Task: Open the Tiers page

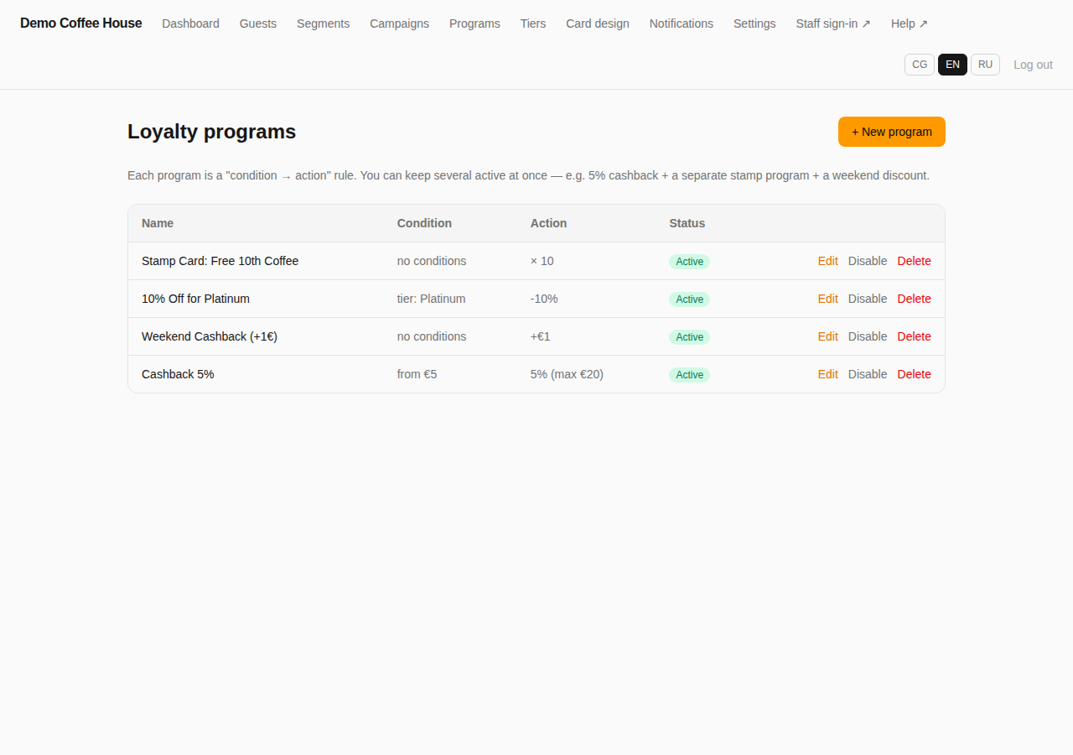Action: (x=532, y=23)
